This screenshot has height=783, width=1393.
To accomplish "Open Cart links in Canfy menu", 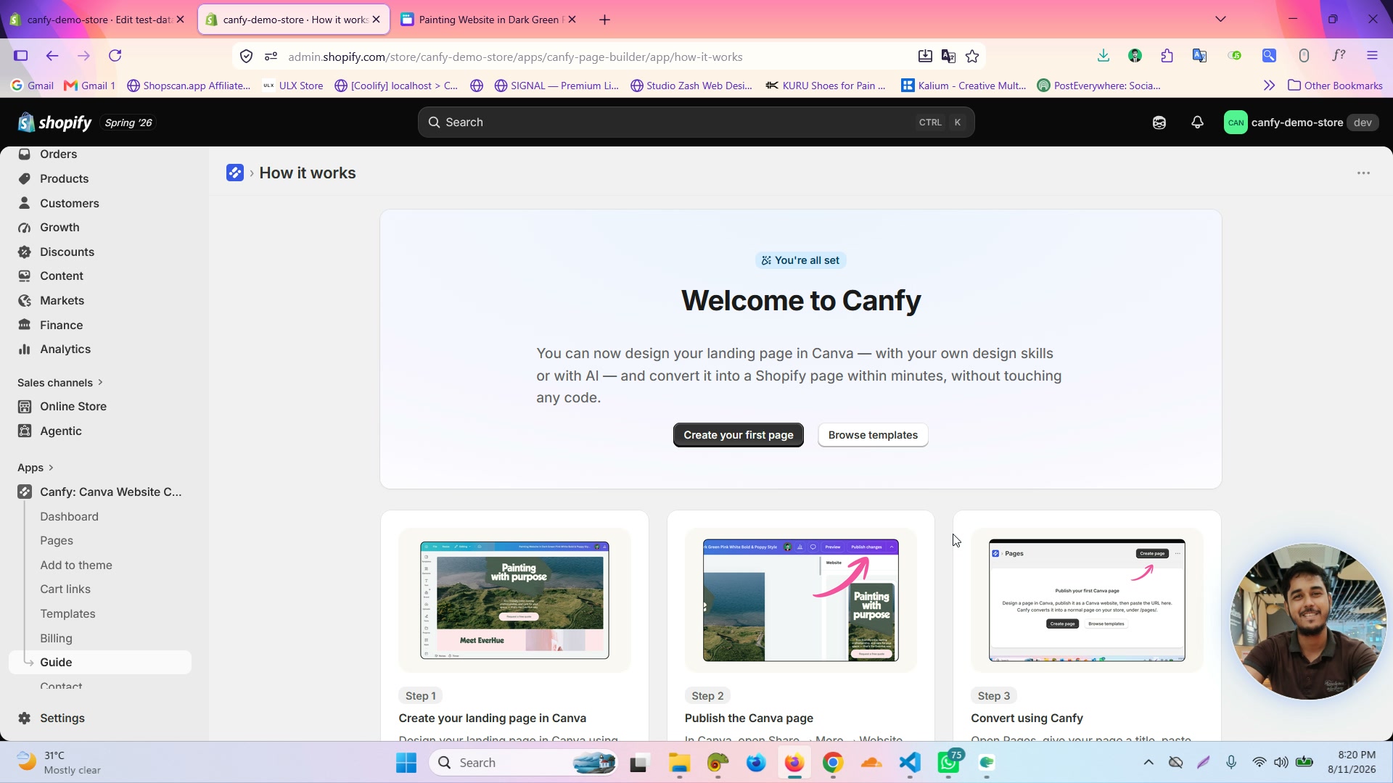I will [x=65, y=589].
